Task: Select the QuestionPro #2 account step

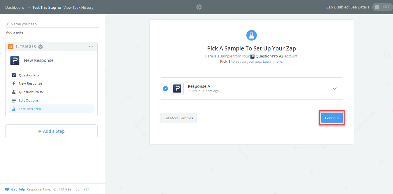Action: pos(31,92)
